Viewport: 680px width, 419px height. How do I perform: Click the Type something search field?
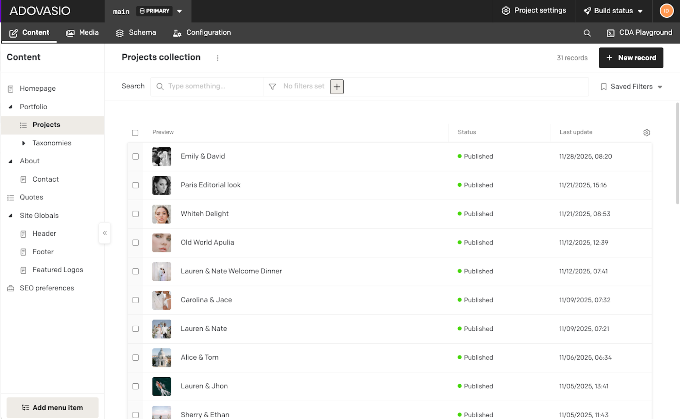[x=211, y=86]
